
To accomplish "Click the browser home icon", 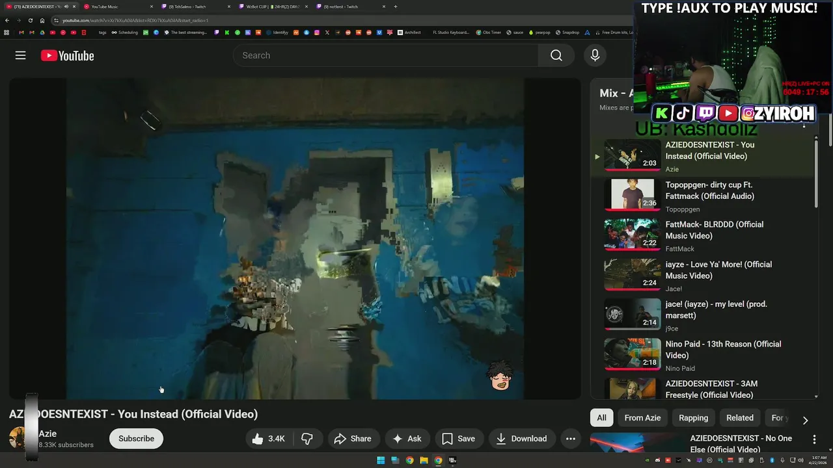I will 42,20.
